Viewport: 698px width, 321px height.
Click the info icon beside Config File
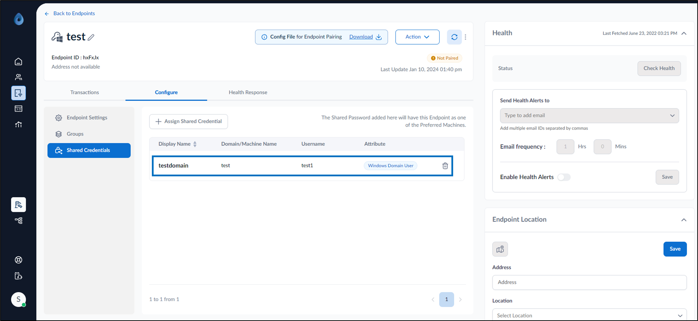[264, 37]
